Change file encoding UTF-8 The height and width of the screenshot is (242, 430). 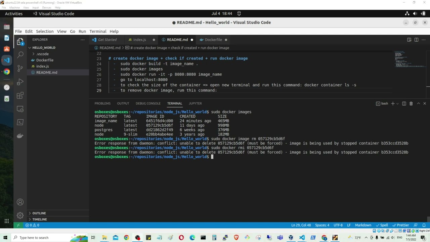tap(338, 225)
